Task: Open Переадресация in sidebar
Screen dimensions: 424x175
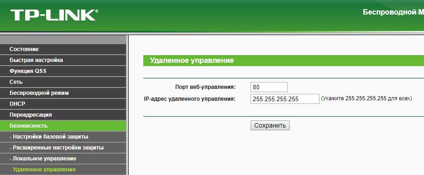Action: click(x=63, y=115)
